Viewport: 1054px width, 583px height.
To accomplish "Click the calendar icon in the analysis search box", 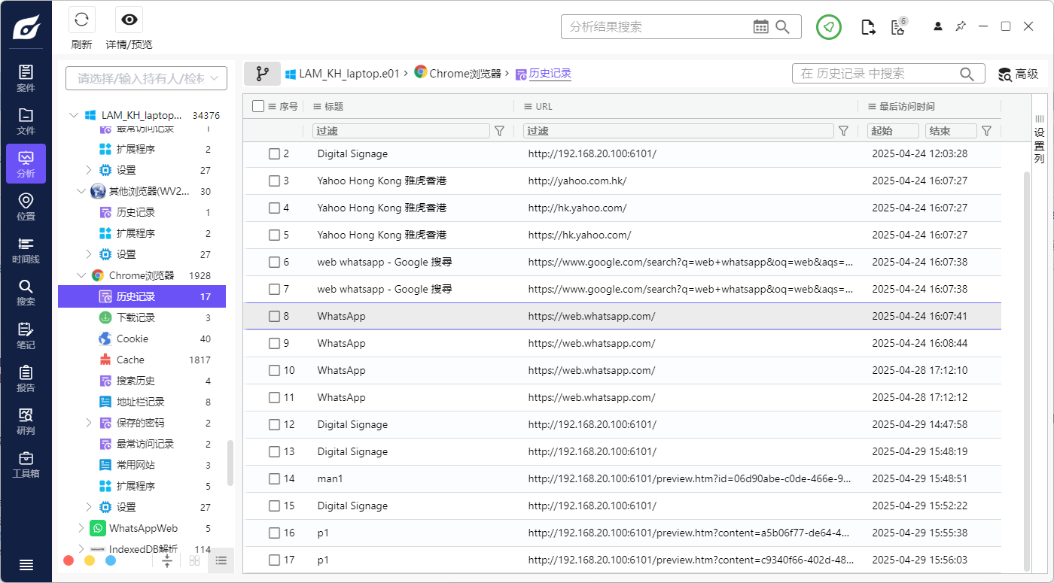I will [761, 27].
